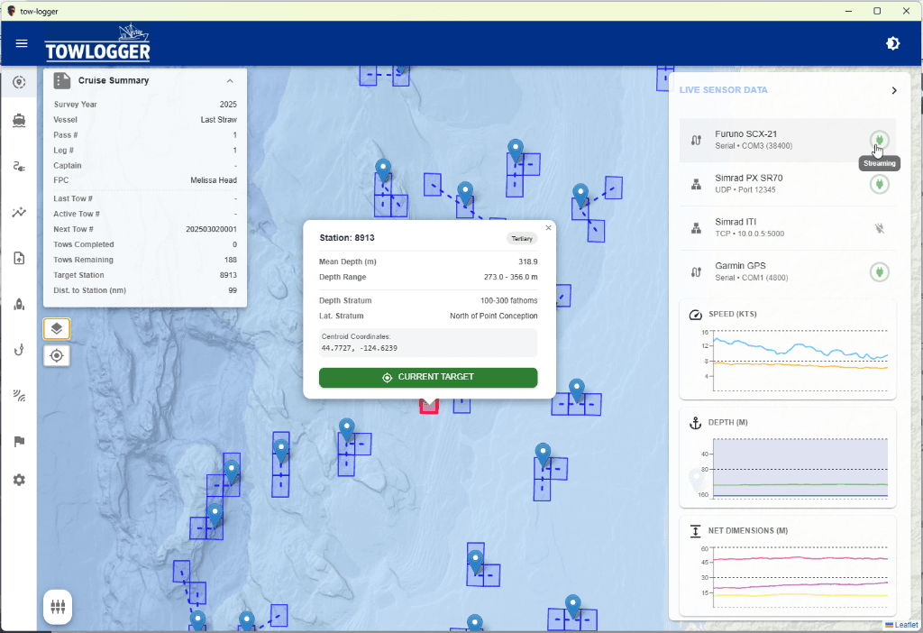Click the Tertiary badge in popup
Viewport: 923px width, 633px height.
pyautogui.click(x=522, y=238)
